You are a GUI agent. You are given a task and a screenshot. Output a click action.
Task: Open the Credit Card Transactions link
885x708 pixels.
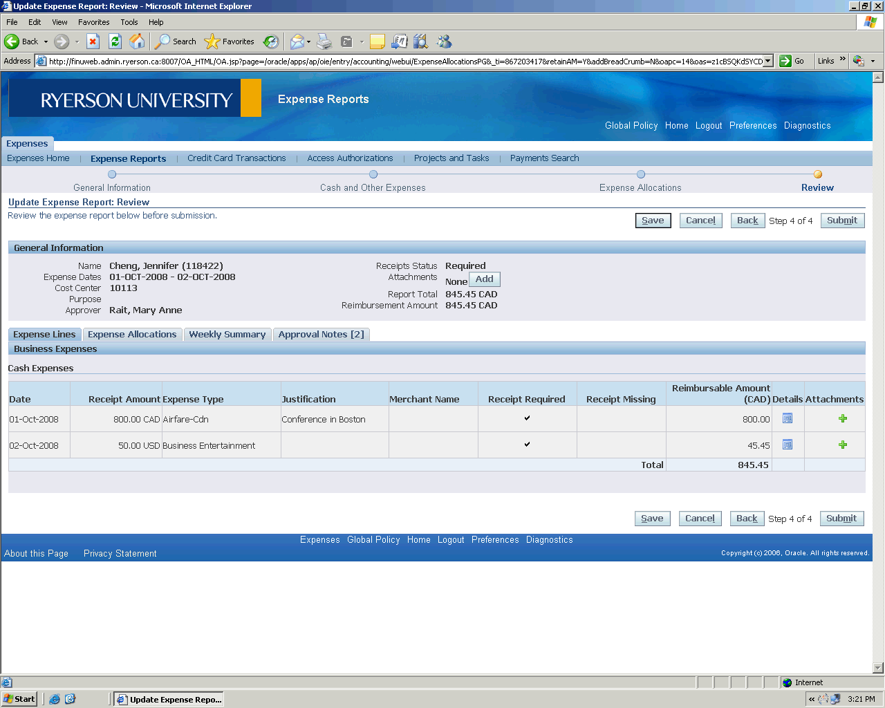tap(236, 158)
